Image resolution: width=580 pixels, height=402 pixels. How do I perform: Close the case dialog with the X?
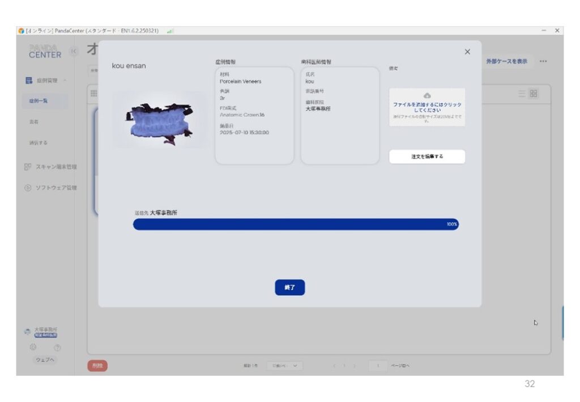click(467, 52)
